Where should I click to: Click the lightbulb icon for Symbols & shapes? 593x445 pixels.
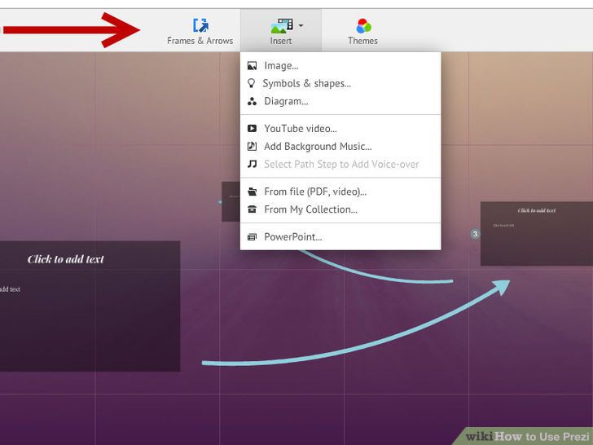pyautogui.click(x=251, y=83)
